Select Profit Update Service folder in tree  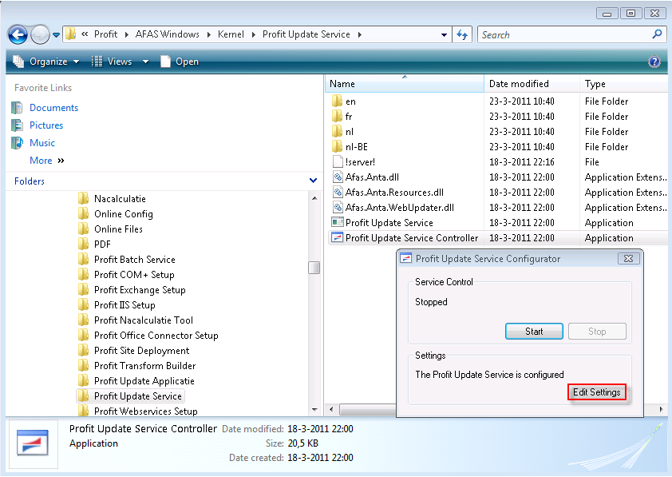click(137, 396)
